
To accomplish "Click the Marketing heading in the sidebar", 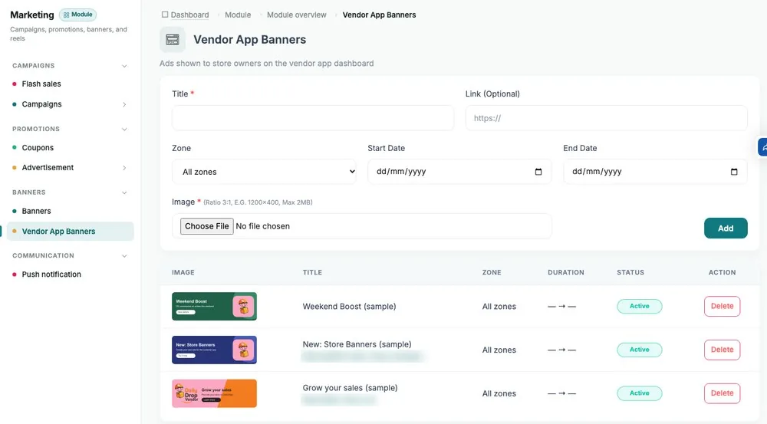I will tap(32, 15).
